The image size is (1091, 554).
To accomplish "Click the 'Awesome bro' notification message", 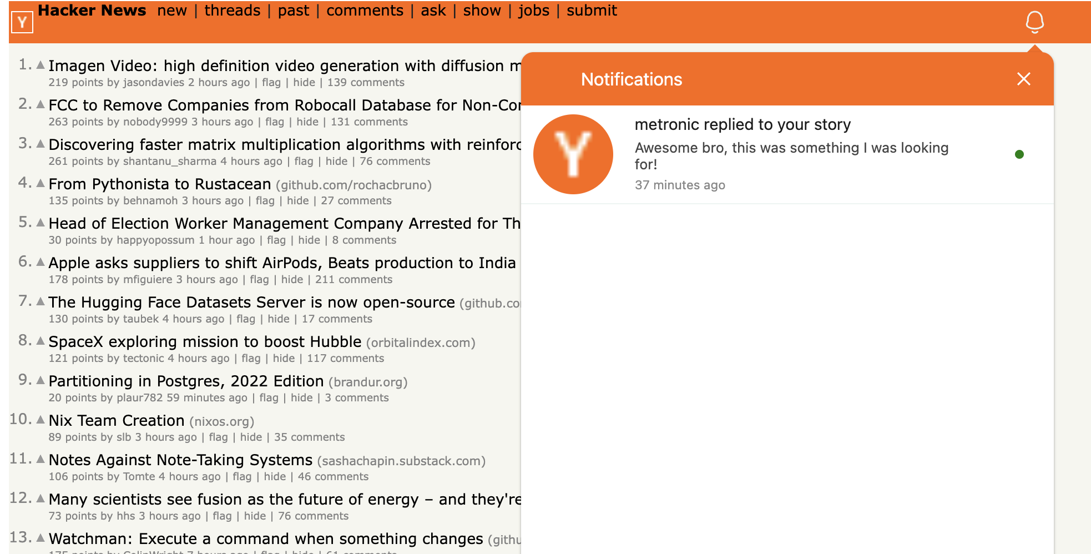I will point(791,156).
